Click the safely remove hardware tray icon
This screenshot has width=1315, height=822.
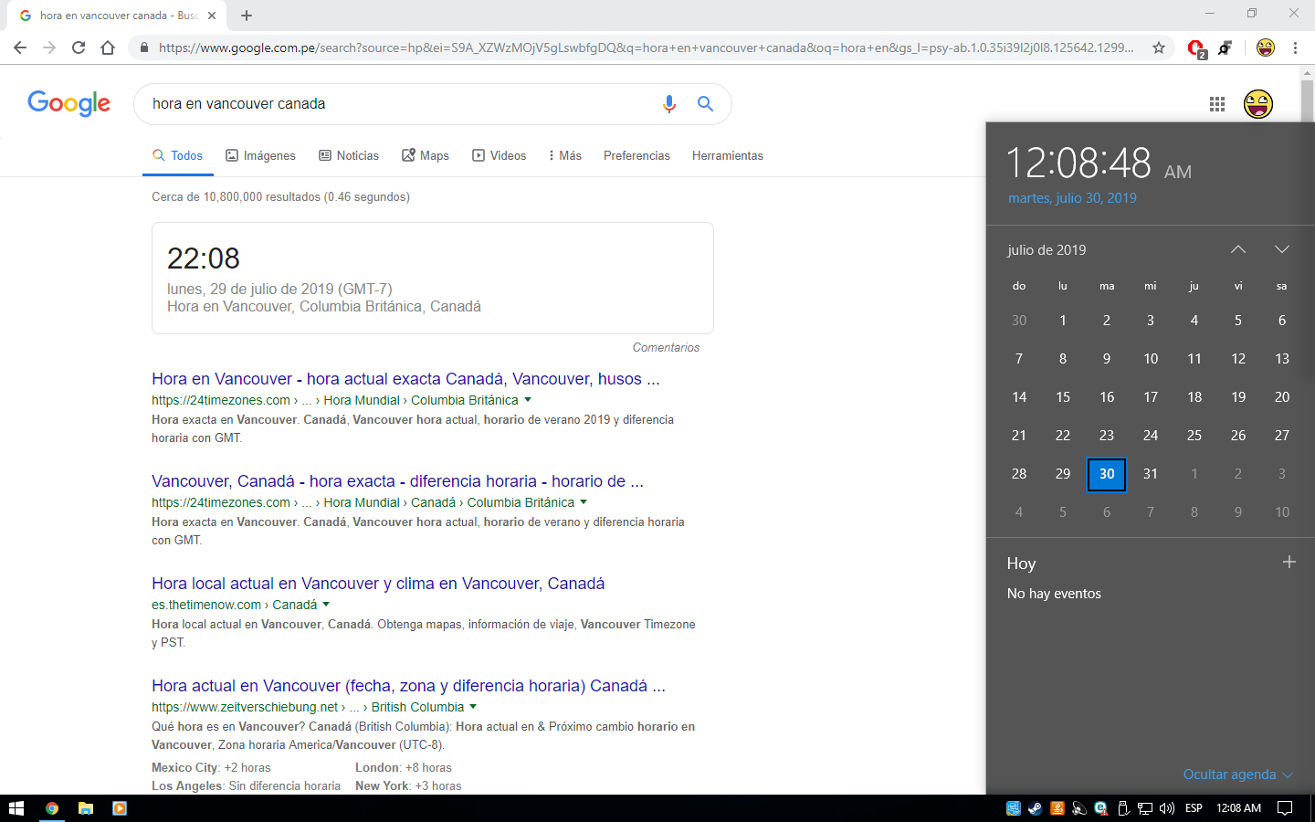pyautogui.click(x=1123, y=808)
